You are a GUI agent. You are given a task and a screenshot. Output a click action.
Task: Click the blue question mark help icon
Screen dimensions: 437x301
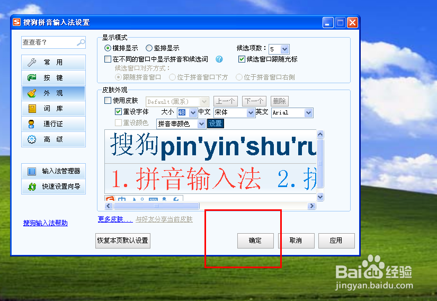coord(219,59)
